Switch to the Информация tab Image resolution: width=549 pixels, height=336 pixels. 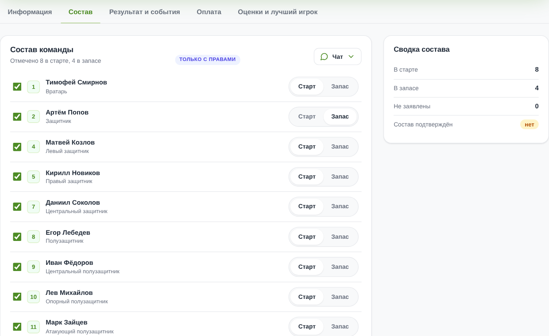pos(30,12)
